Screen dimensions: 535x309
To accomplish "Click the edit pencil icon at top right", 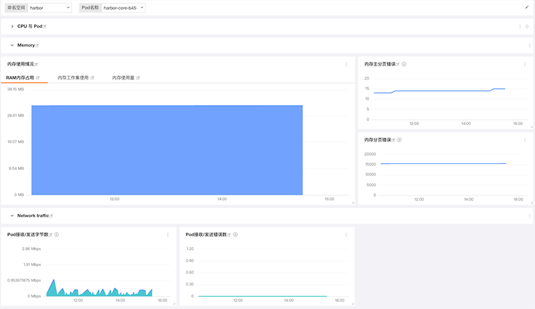I will pos(527,7).
